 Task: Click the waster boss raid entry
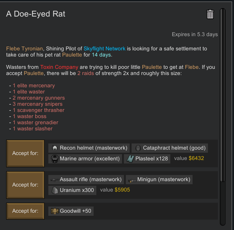coord(30,117)
